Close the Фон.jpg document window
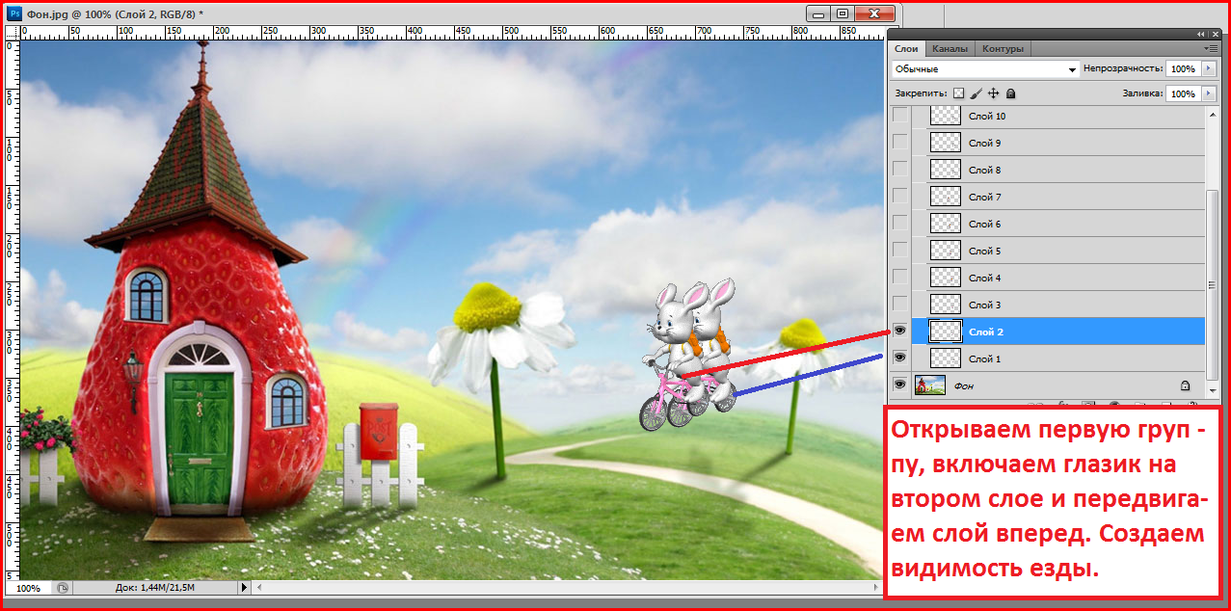The image size is (1231, 611). [876, 13]
